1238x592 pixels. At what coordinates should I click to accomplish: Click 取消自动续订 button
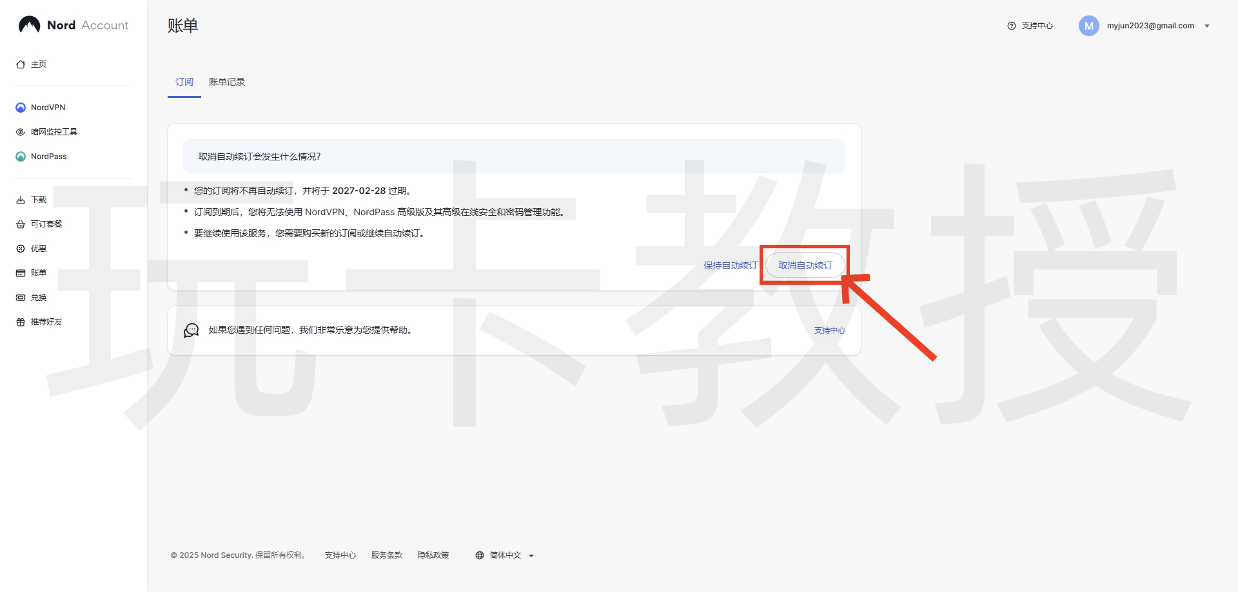[x=805, y=265]
